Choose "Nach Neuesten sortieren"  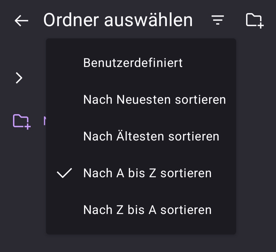154,100
